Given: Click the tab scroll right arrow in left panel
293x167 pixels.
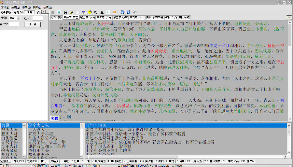Looking at the screenshot, I should pyautogui.click(x=47, y=12).
